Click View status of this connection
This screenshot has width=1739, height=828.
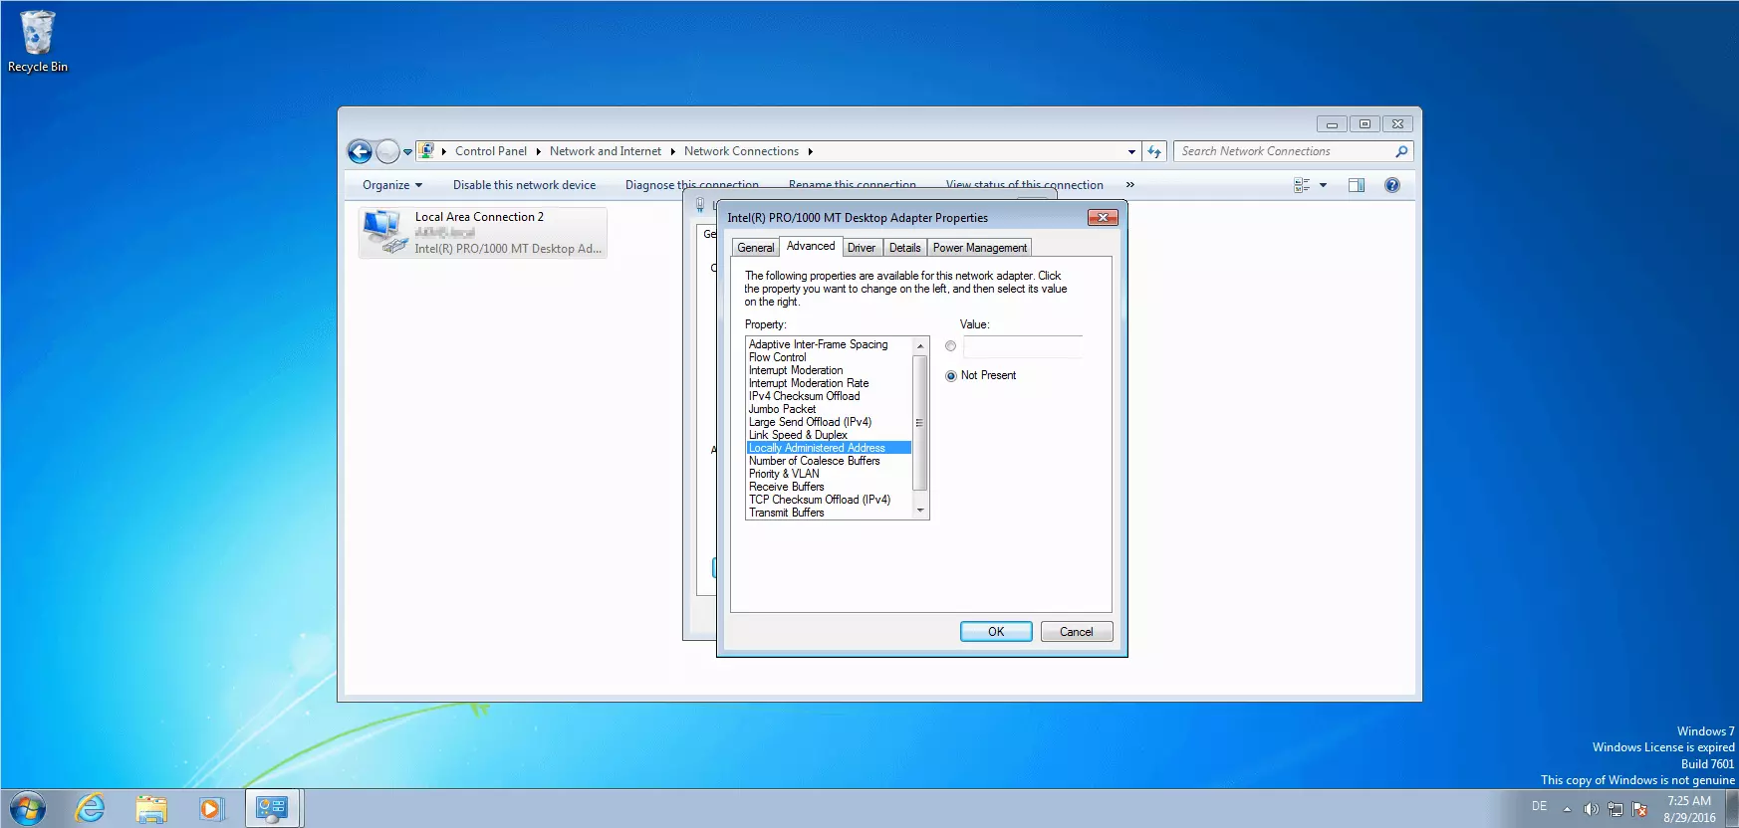pyautogui.click(x=1024, y=185)
